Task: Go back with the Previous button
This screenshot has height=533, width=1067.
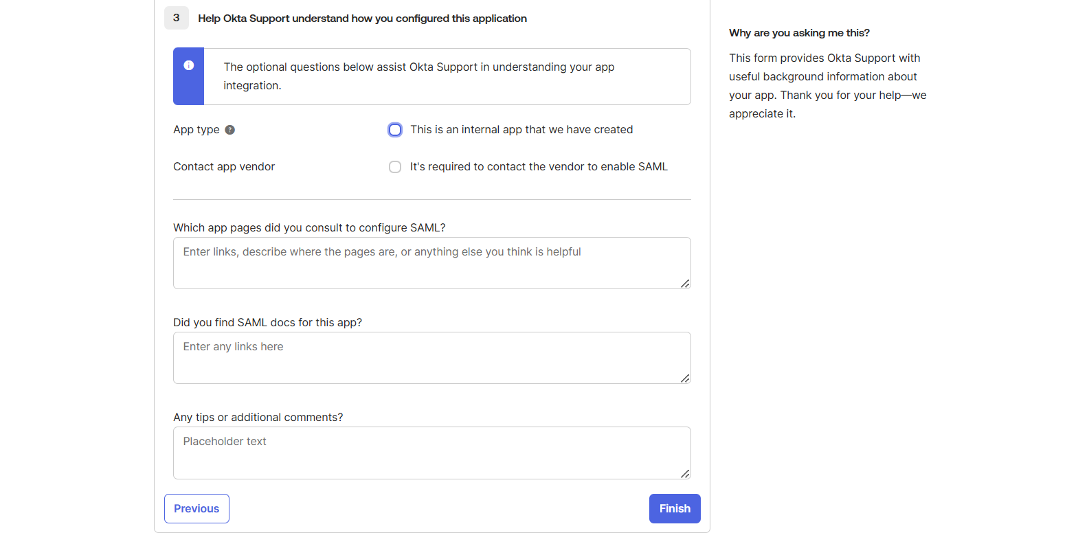Action: pos(196,508)
